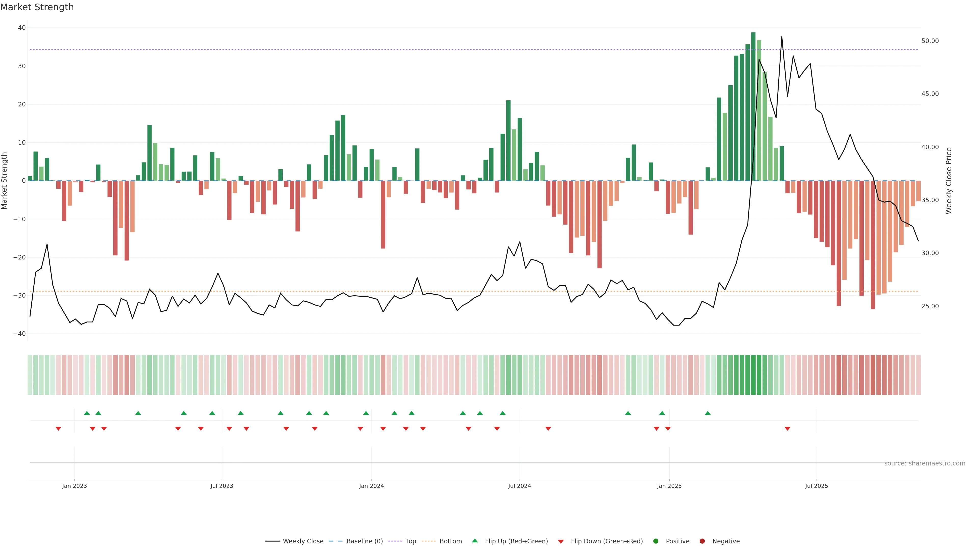978x550 pixels.
Task: Click the dark red Negative circle legend icon
Action: pyautogui.click(x=702, y=541)
